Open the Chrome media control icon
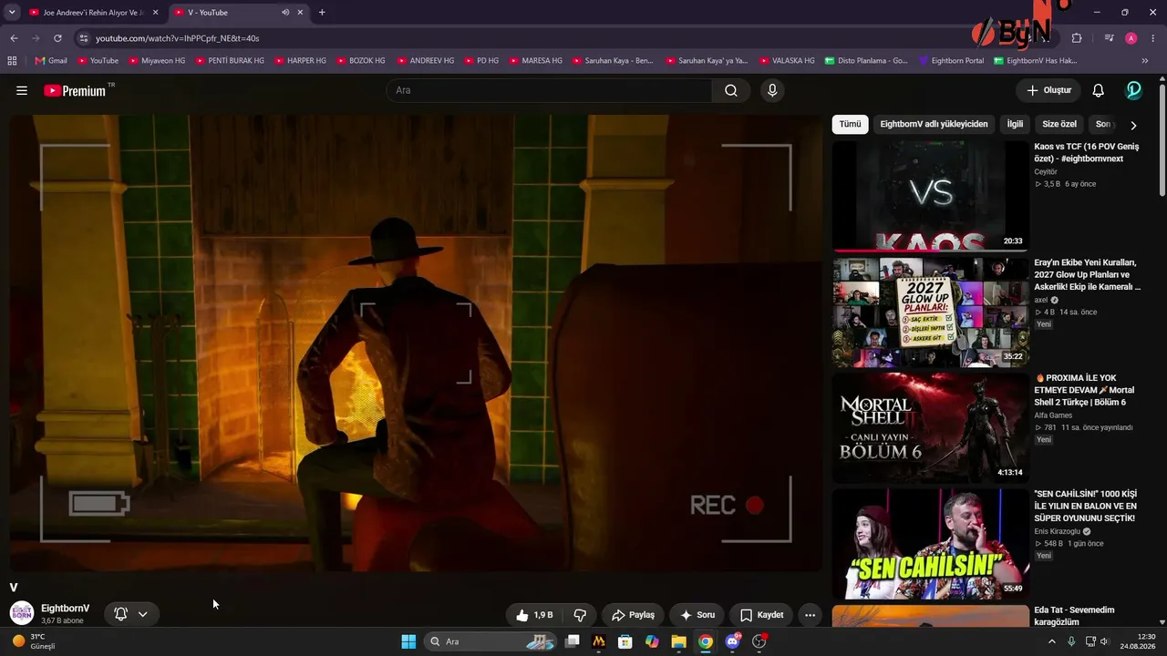 coord(1110,38)
